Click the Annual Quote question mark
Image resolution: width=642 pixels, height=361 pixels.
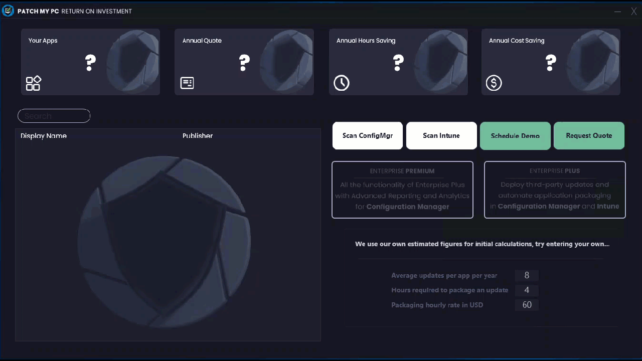(244, 63)
